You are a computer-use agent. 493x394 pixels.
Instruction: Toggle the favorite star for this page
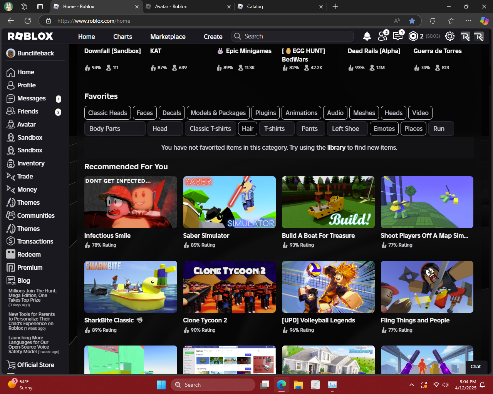pos(412,21)
